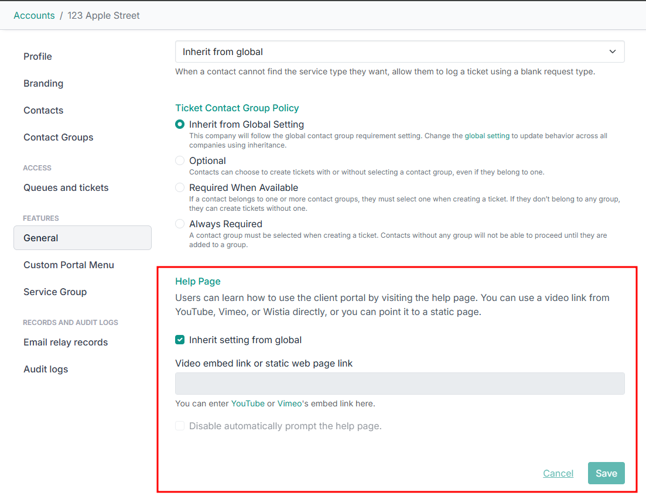Select Required When Available option
The height and width of the screenshot is (503, 646).
tap(180, 187)
